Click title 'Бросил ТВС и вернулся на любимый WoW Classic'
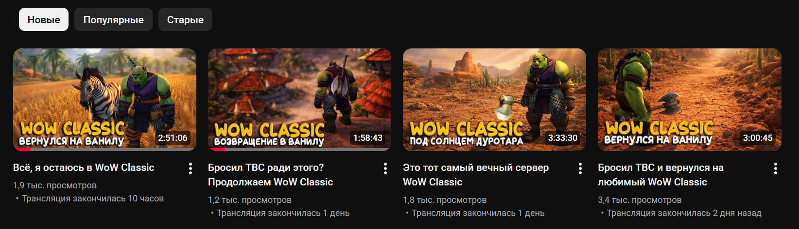 [x=661, y=175]
